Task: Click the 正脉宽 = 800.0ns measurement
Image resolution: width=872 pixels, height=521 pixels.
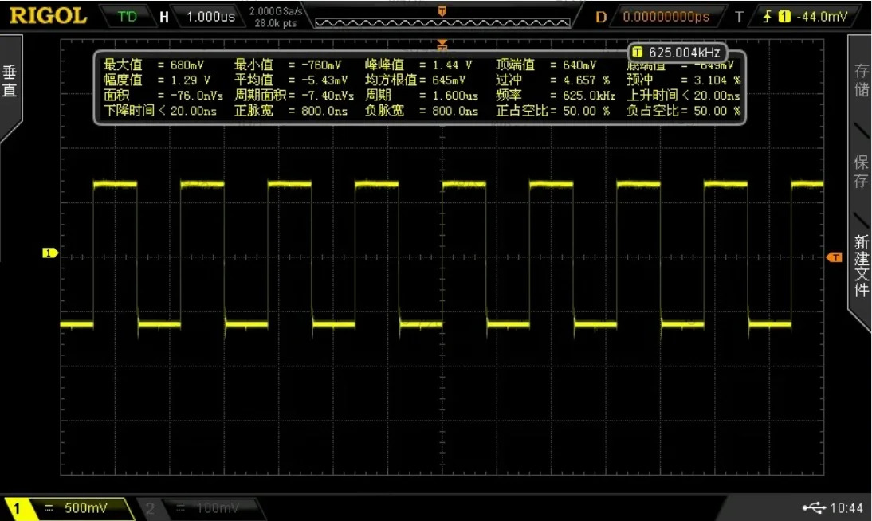Action: [x=291, y=111]
